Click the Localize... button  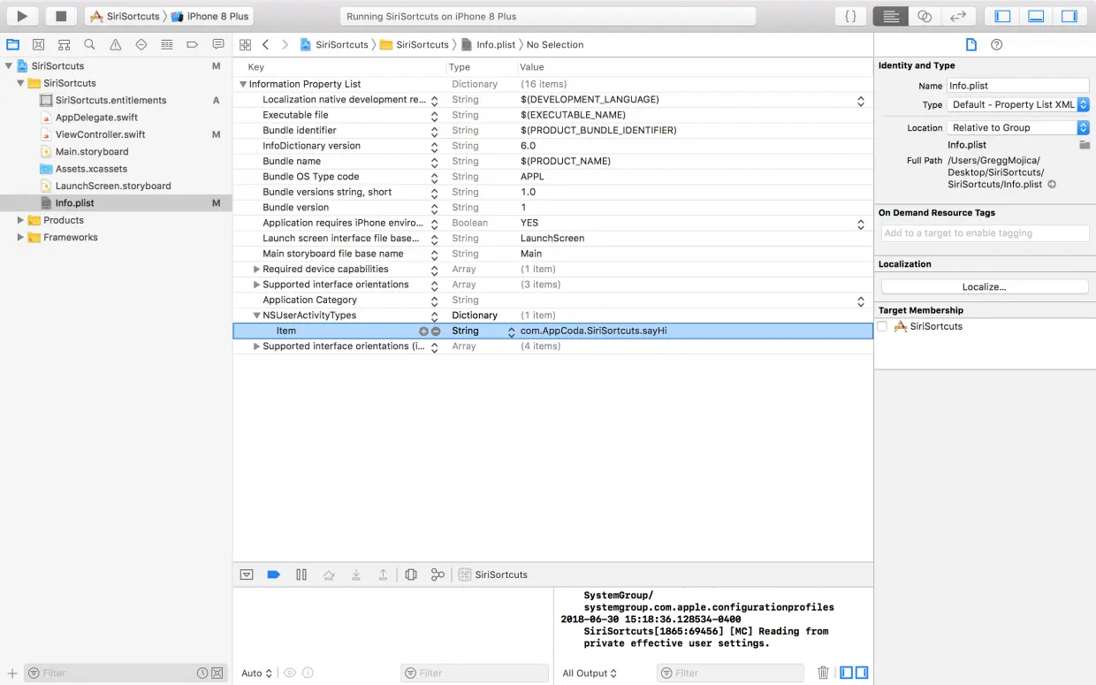click(x=985, y=287)
